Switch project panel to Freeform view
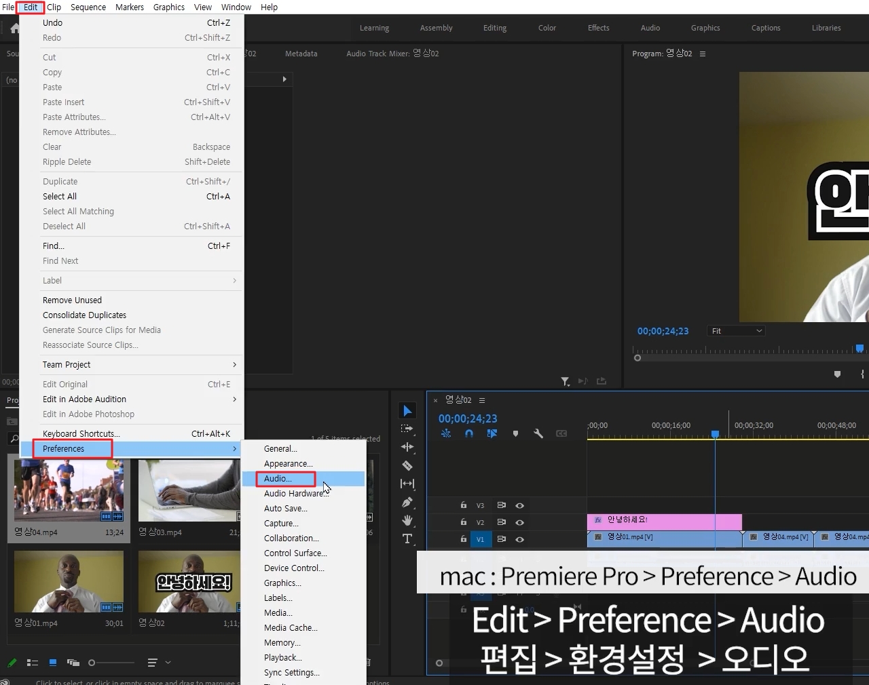Viewport: 869px width, 685px height. pyautogui.click(x=73, y=663)
